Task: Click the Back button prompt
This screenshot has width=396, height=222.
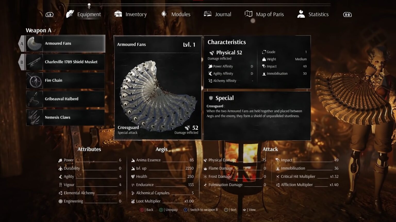Action: click(x=146, y=210)
